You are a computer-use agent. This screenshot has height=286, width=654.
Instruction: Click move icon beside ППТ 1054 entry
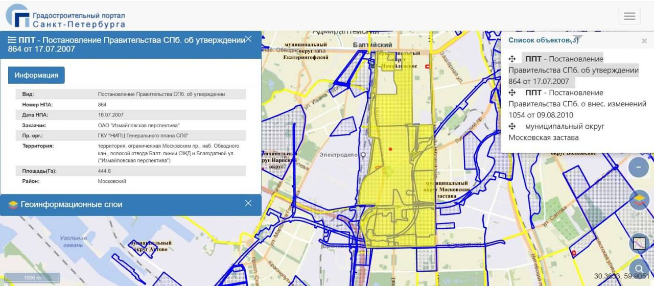512,93
